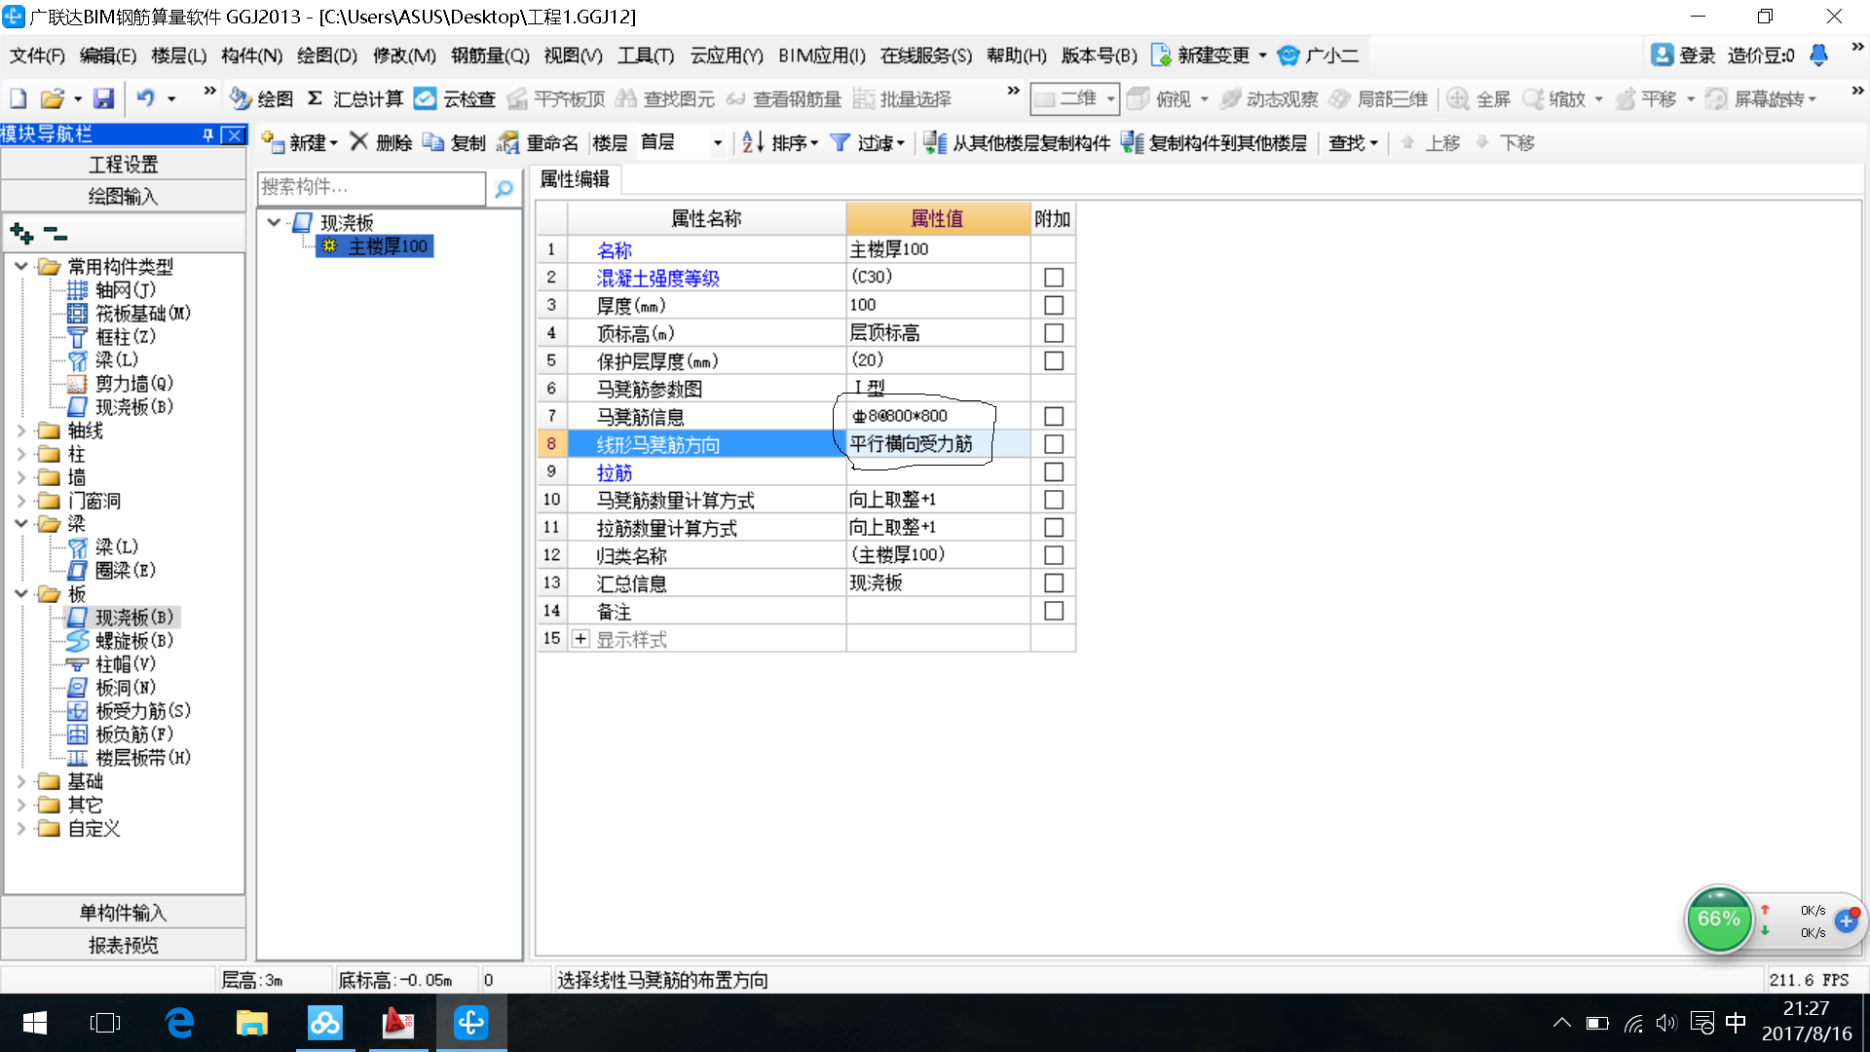Click the 新建 new component button

[300, 142]
